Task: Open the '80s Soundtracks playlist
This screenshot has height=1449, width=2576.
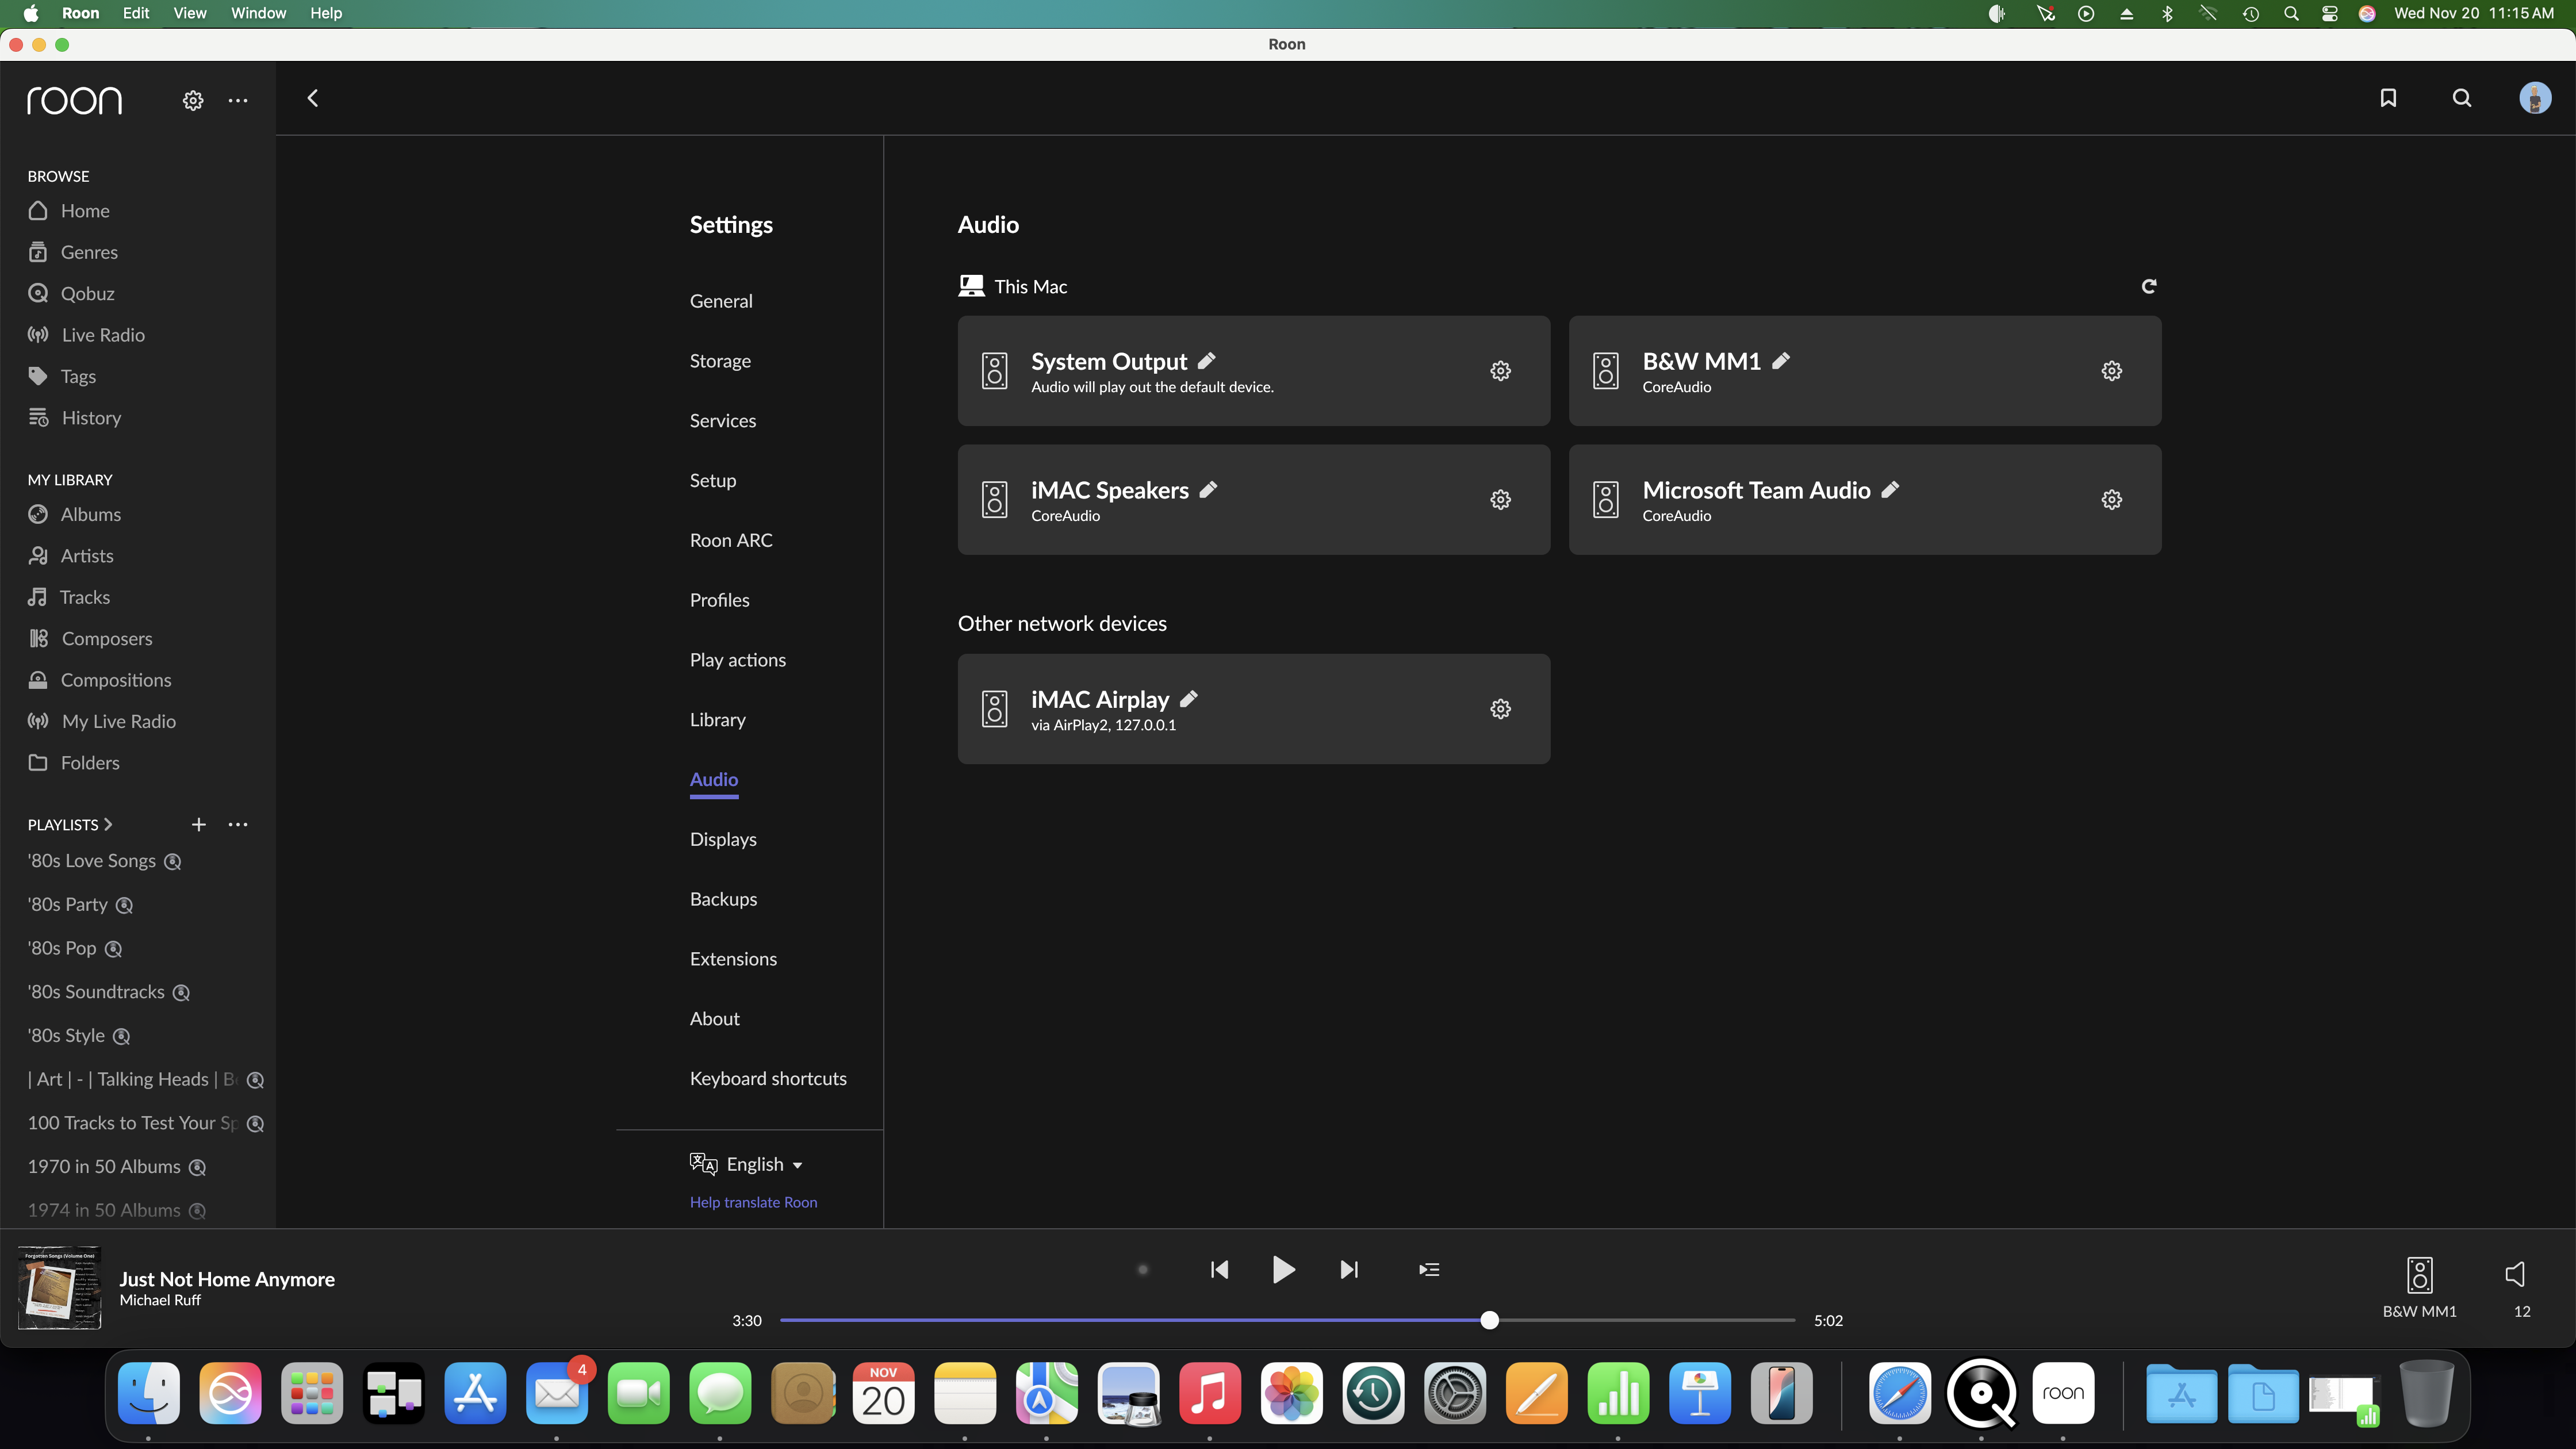Action: tap(109, 992)
